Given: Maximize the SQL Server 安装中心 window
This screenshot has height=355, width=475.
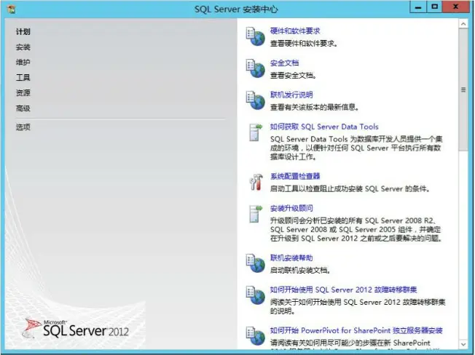Looking at the screenshot, I should (435, 7).
